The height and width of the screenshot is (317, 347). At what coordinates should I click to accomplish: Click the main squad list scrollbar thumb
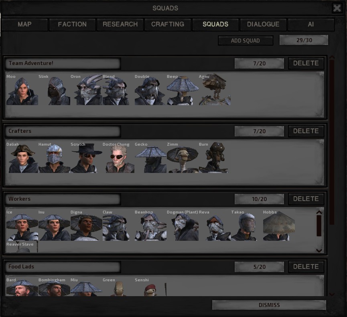332,142
